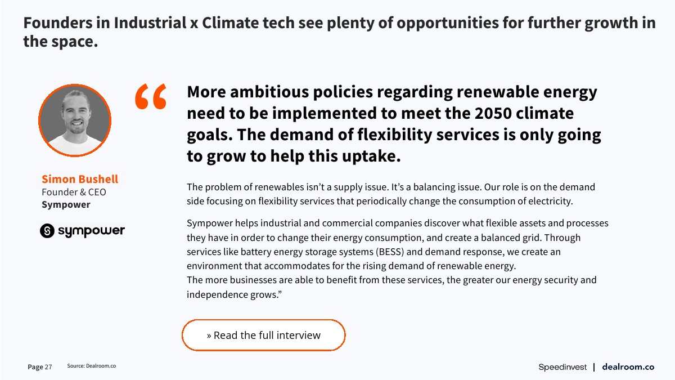Click the Page 27 number label
The height and width of the screenshot is (380, 675).
[x=40, y=367]
